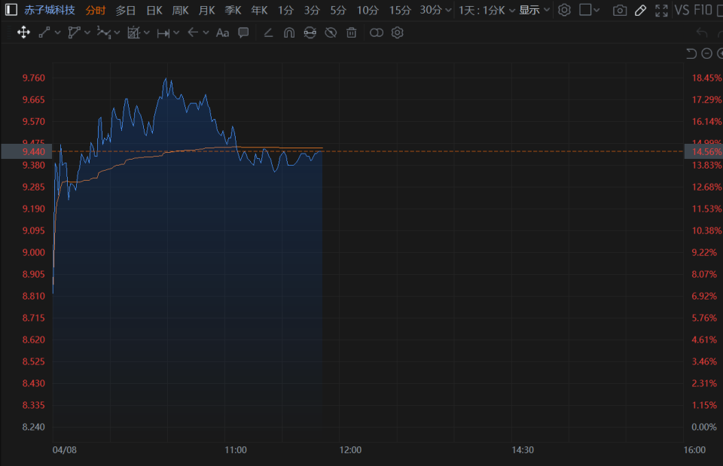Screen dimensions: 723x466
Task: Switch to the 日K chart tab
Action: [154, 10]
